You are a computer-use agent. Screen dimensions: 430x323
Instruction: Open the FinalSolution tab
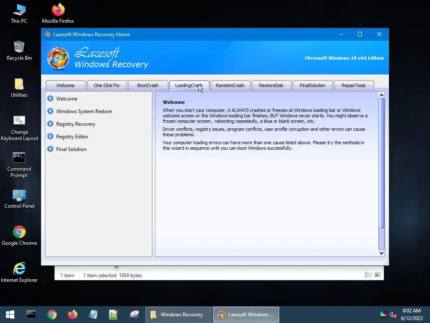point(312,85)
